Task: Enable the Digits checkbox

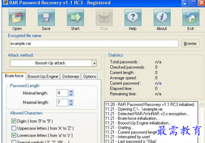Action: click(14, 121)
